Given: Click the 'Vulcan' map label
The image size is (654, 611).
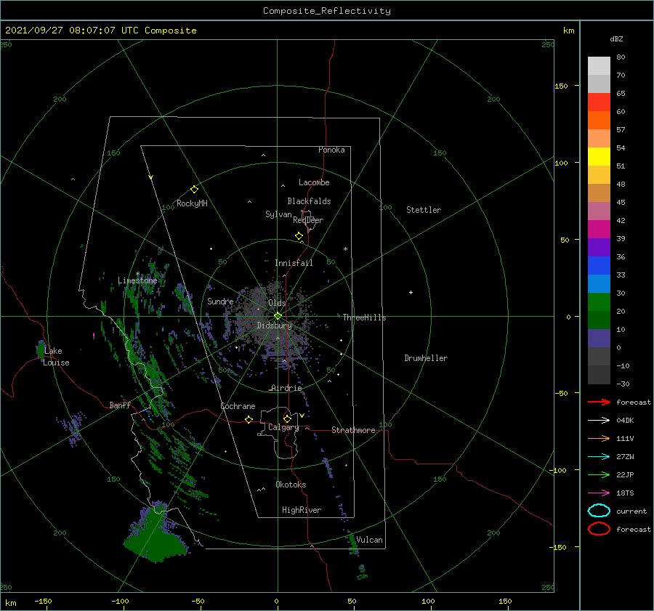Looking at the screenshot, I should click(x=369, y=540).
